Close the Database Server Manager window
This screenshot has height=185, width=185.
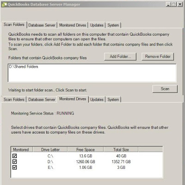click(x=180, y=4)
